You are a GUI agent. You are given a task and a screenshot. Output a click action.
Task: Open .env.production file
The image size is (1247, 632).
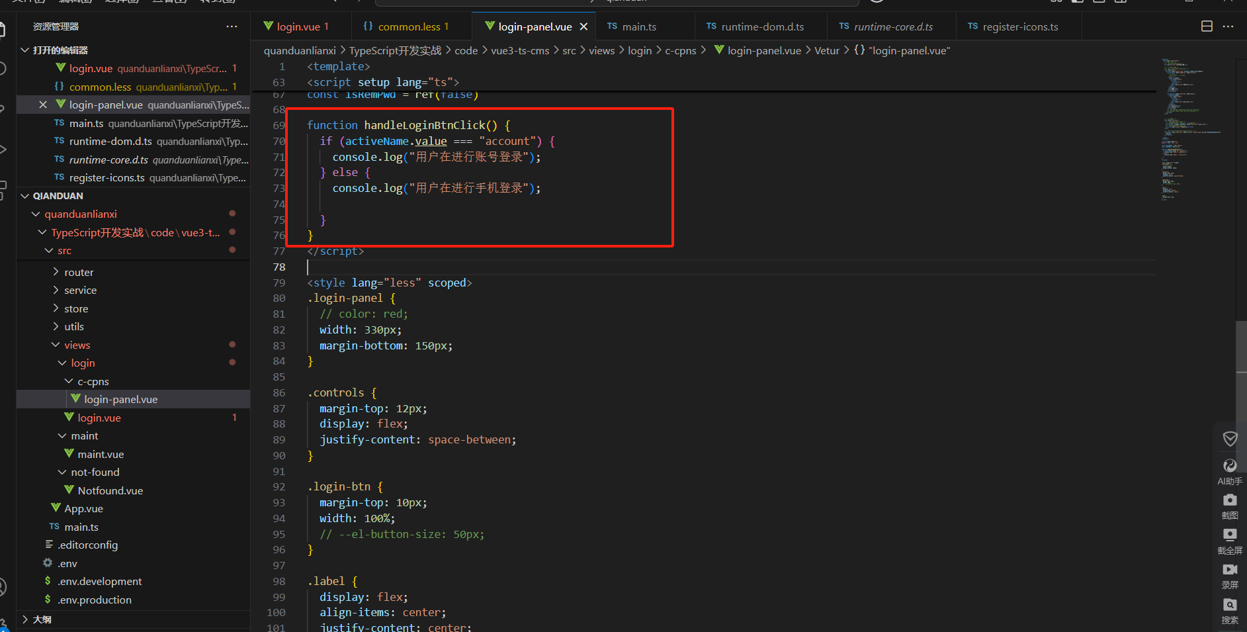pos(133,600)
